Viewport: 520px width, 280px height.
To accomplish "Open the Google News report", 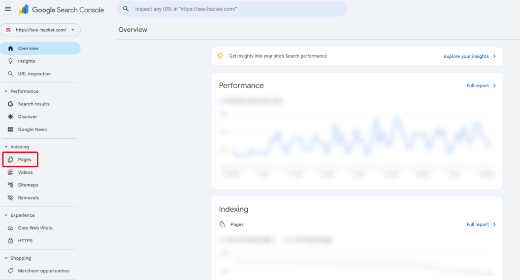I will click(x=32, y=129).
